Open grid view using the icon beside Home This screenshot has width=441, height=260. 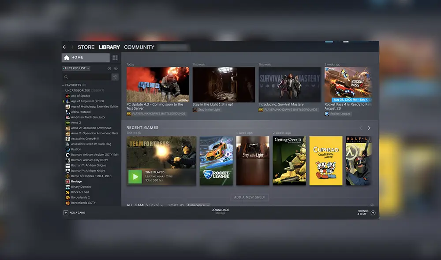[116, 57]
